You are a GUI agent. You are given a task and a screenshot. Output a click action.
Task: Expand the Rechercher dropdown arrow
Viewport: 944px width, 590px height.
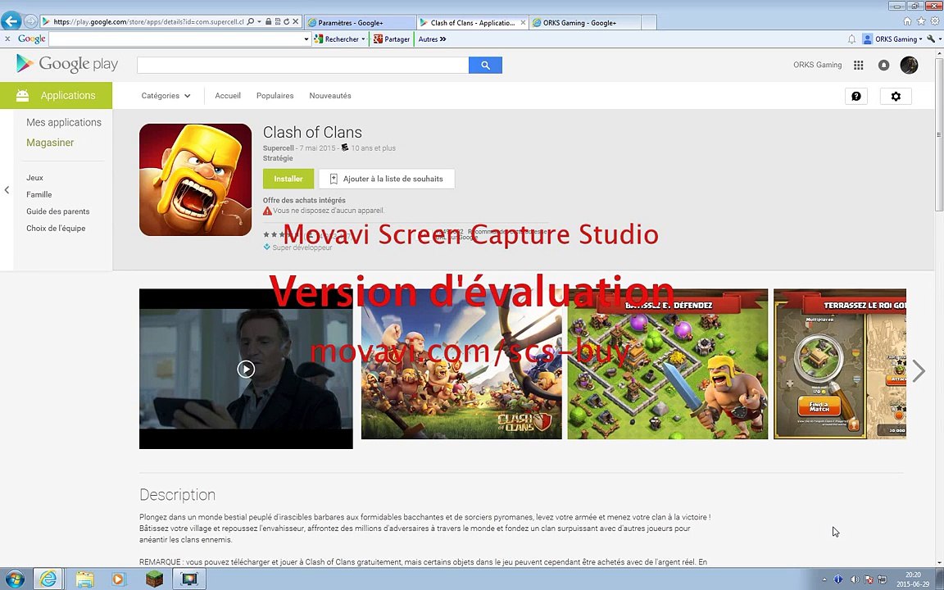[363, 39]
